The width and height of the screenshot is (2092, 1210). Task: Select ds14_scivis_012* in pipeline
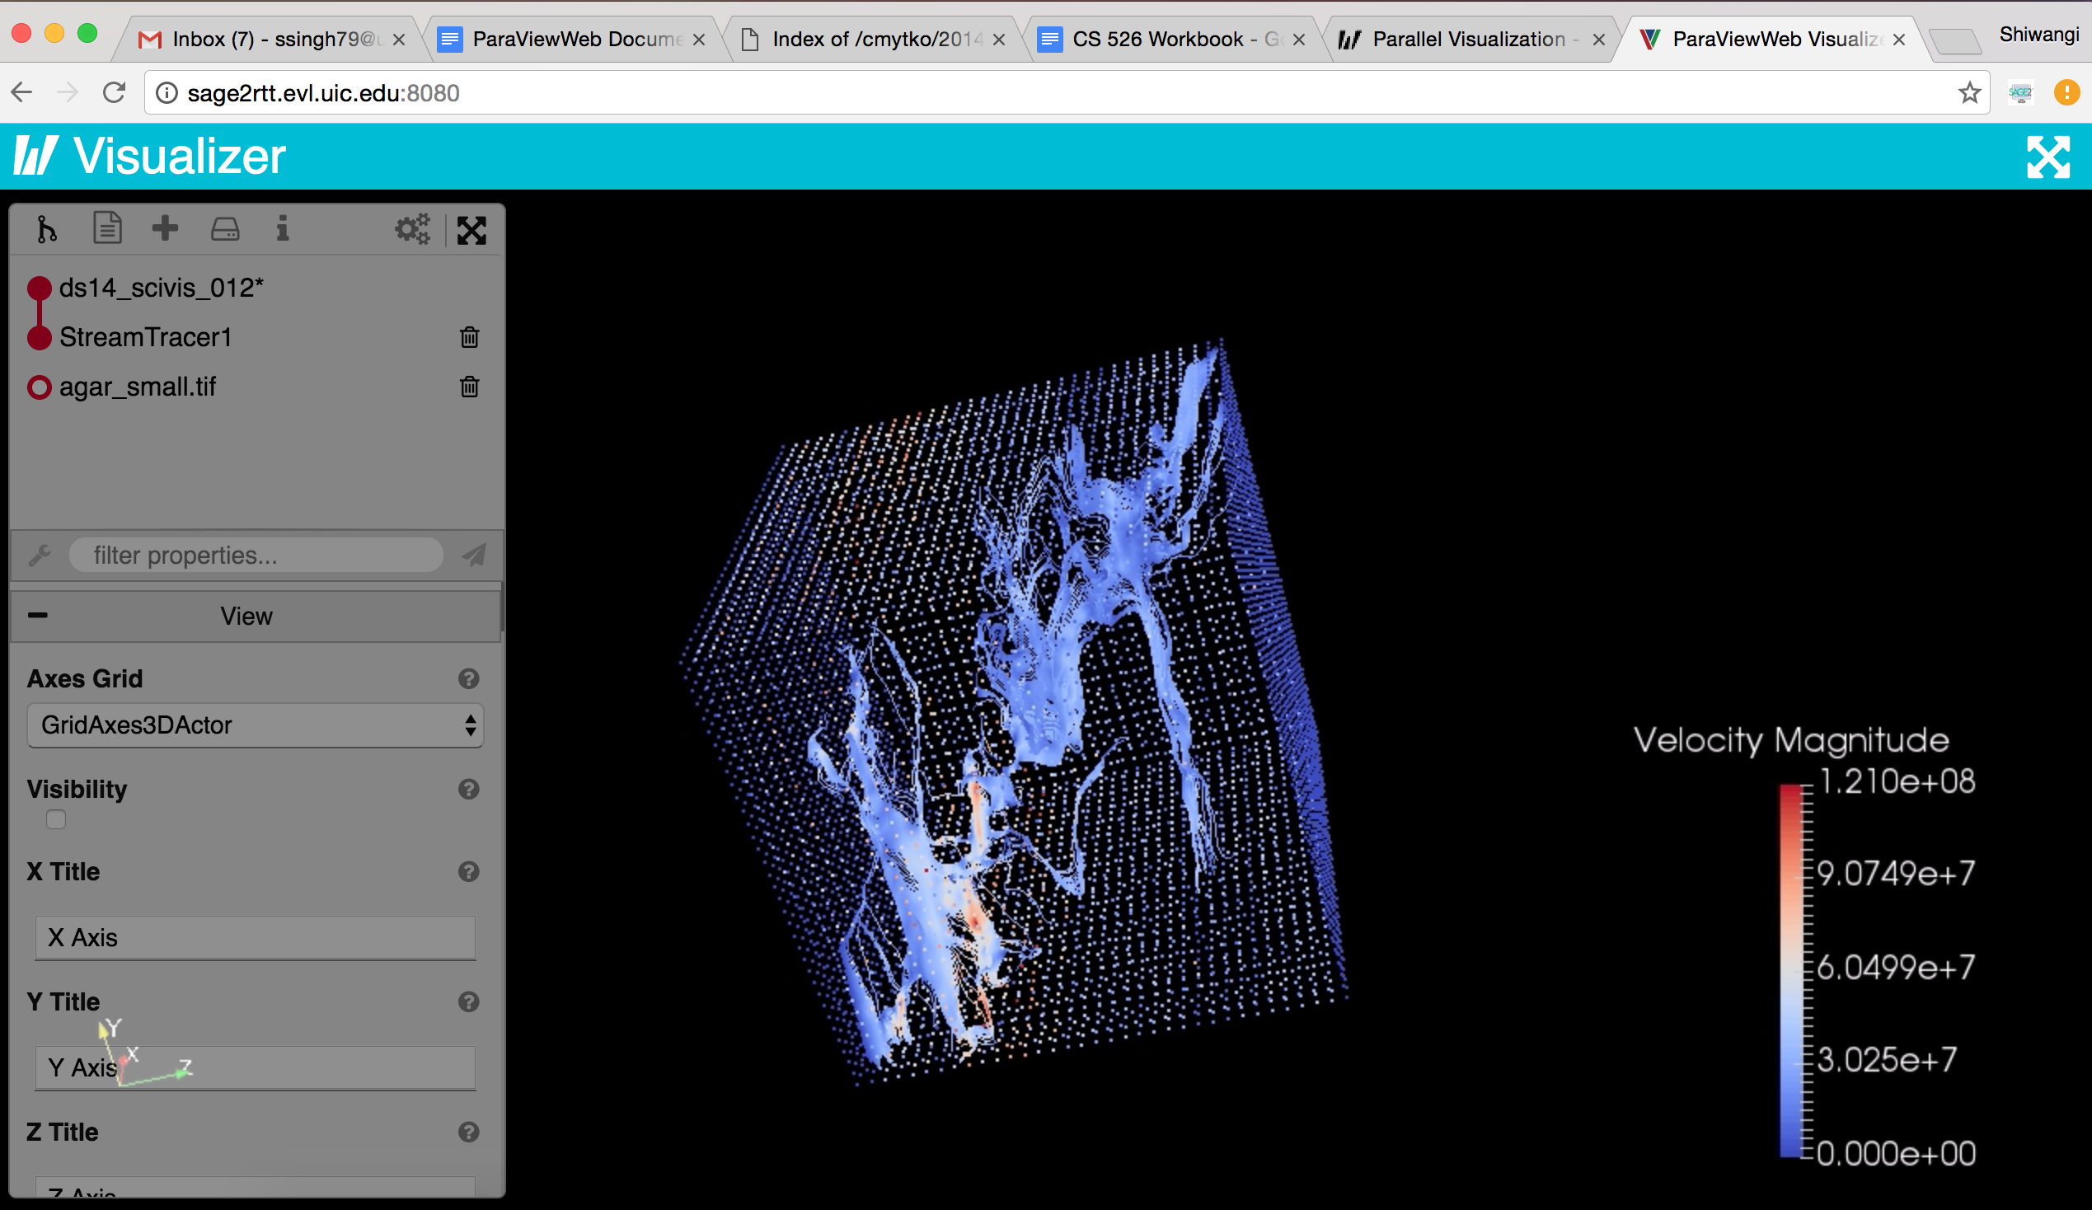click(x=161, y=288)
